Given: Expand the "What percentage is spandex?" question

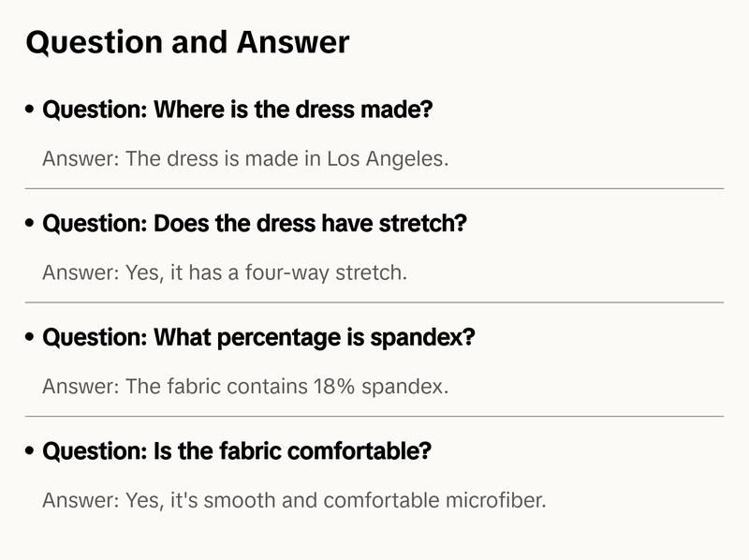Looking at the screenshot, I should [x=258, y=337].
